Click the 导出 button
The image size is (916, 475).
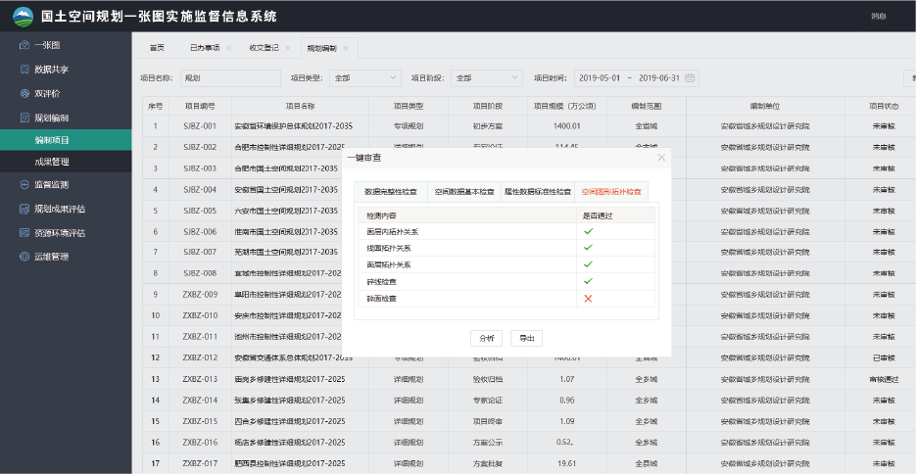tap(526, 338)
